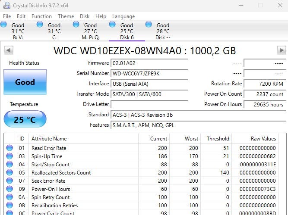Select the Seek Error Rate attribute
The image size is (288, 215).
coord(48,181)
